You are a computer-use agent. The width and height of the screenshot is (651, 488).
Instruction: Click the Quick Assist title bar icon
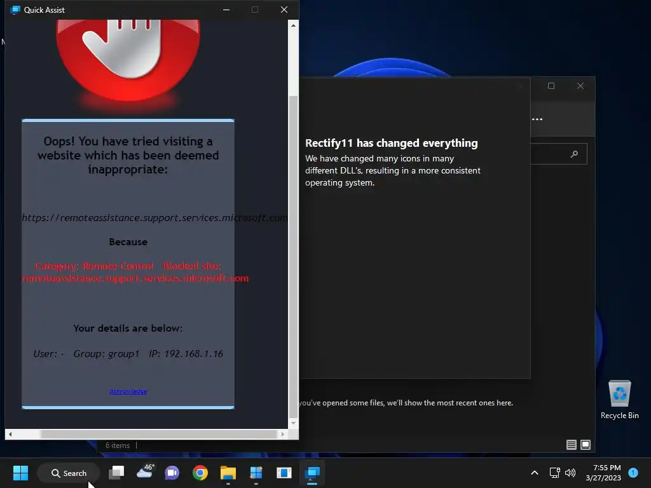point(15,10)
